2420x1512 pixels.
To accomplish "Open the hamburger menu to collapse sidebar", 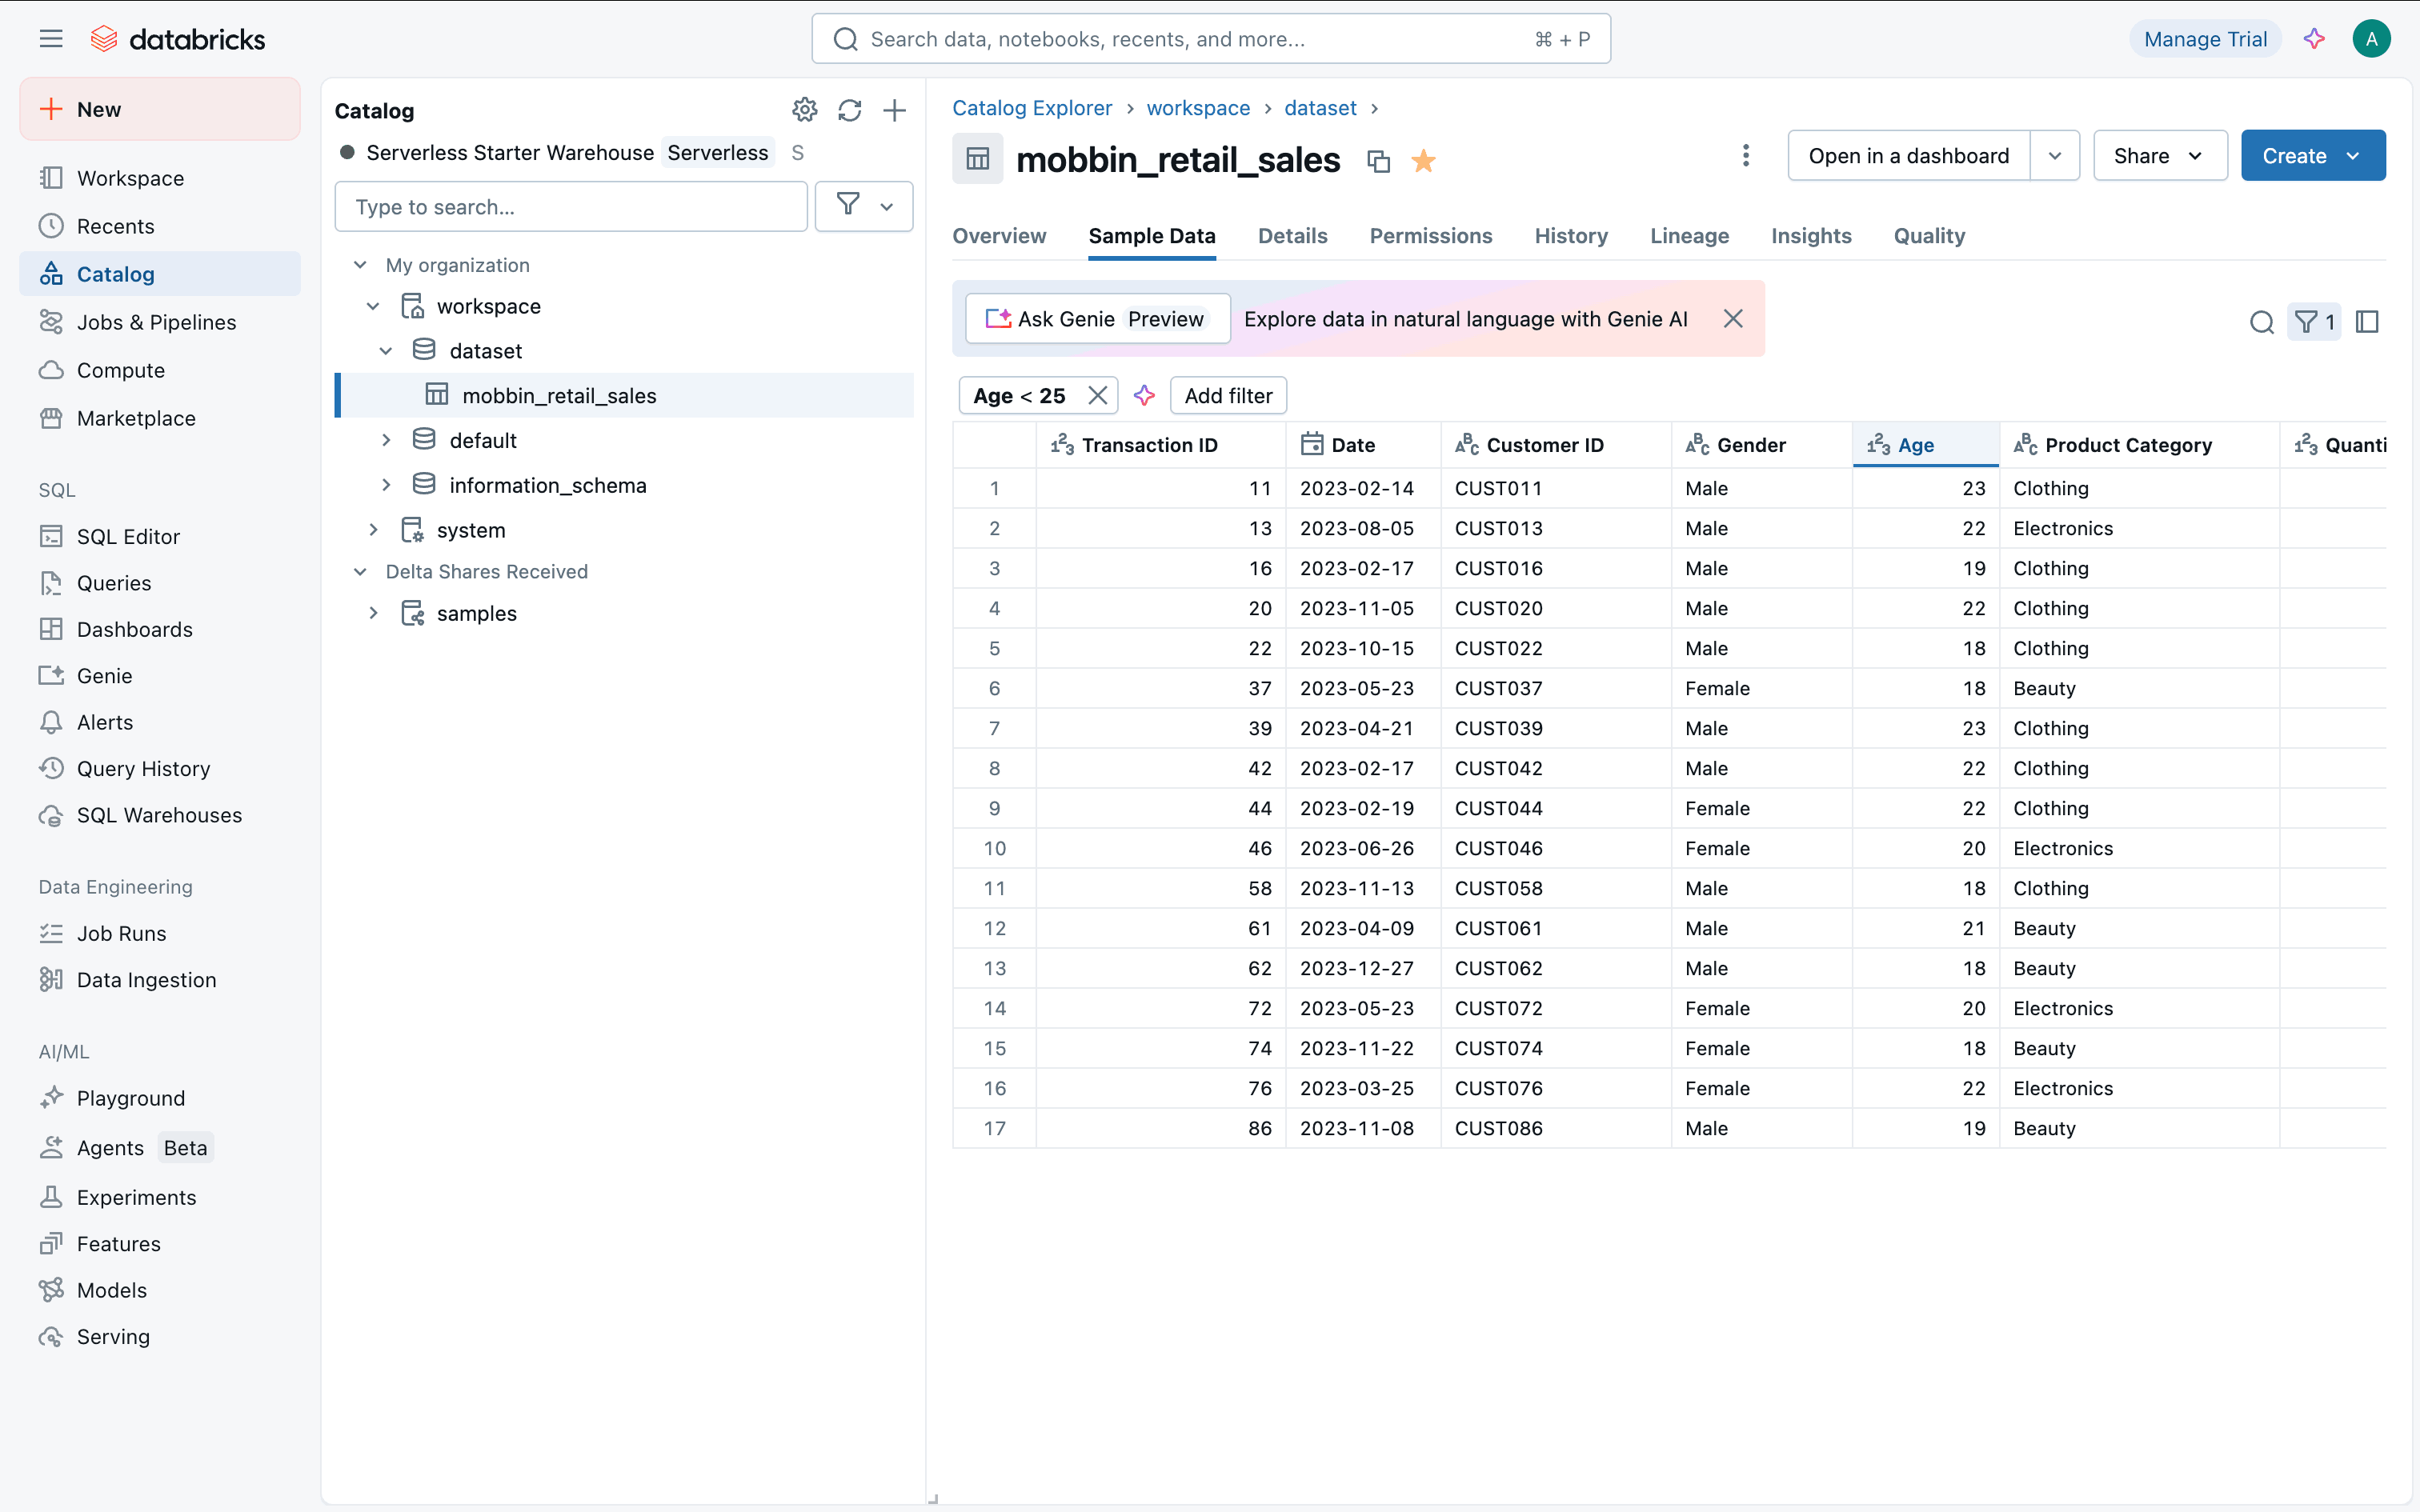I will point(51,39).
